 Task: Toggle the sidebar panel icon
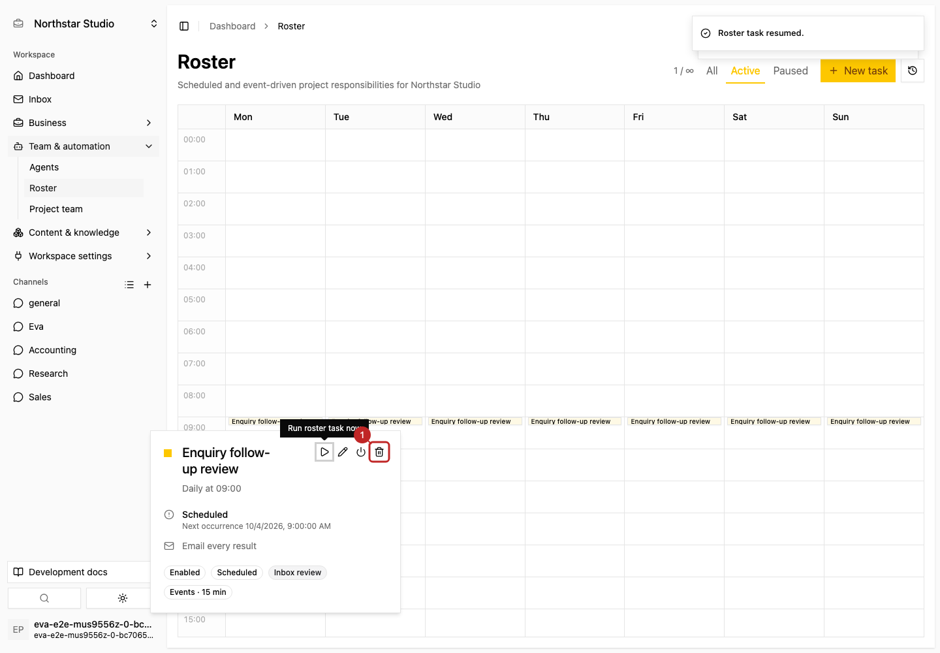pyautogui.click(x=184, y=26)
